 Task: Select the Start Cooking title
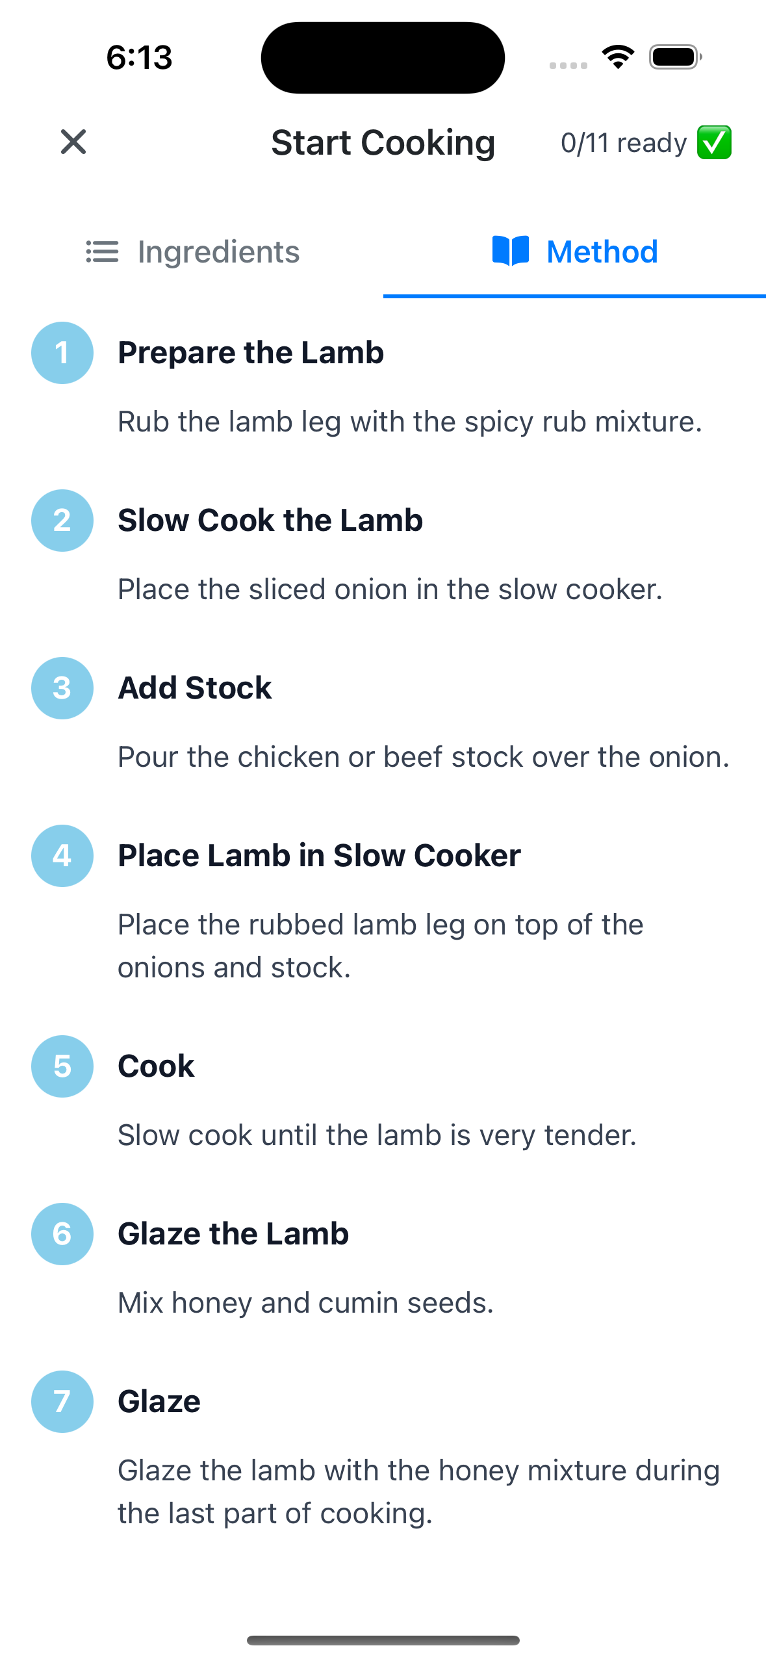click(383, 142)
